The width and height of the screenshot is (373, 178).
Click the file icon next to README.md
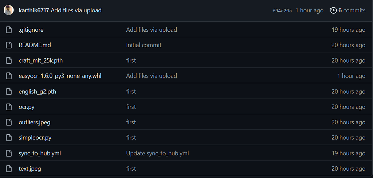coord(9,45)
